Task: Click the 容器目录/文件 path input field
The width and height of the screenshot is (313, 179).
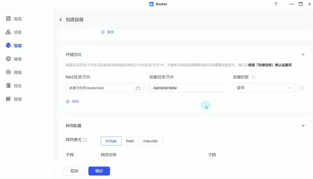Action: pos(188,88)
